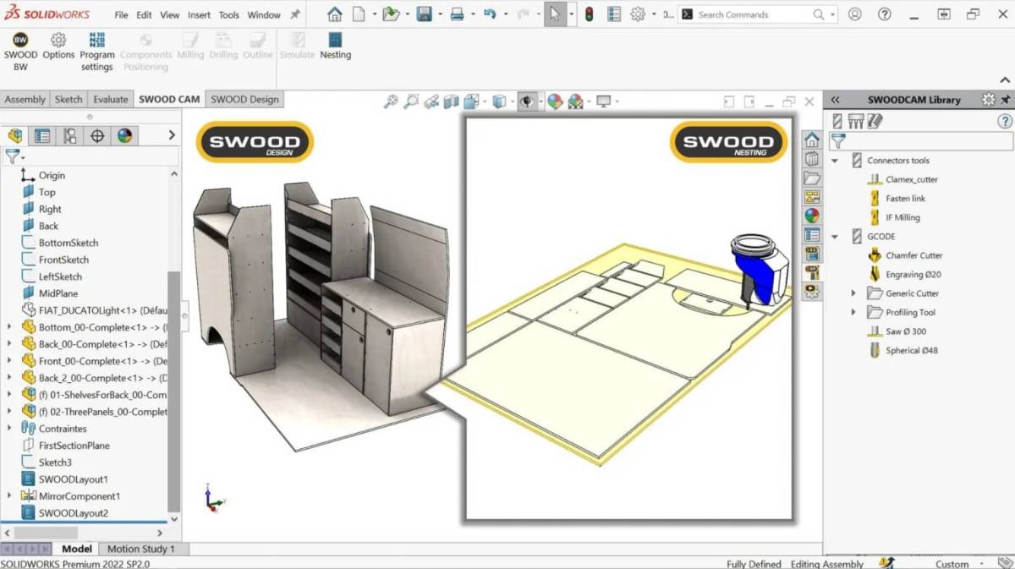Switch to the Evaluate tab

tap(111, 99)
